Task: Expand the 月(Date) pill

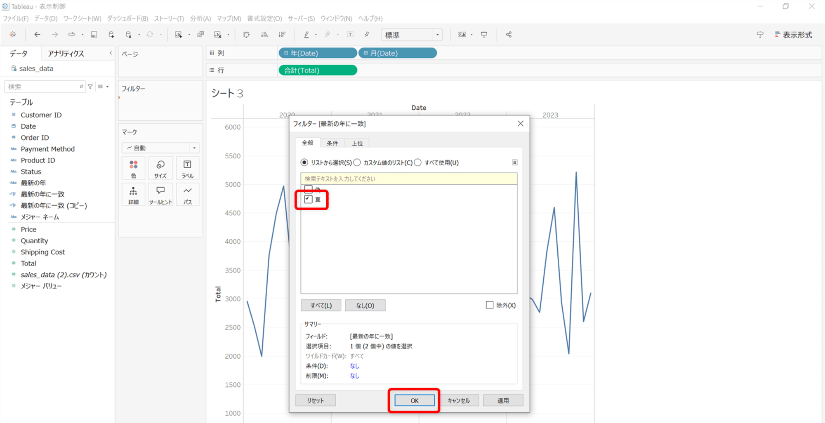Action: pos(366,53)
